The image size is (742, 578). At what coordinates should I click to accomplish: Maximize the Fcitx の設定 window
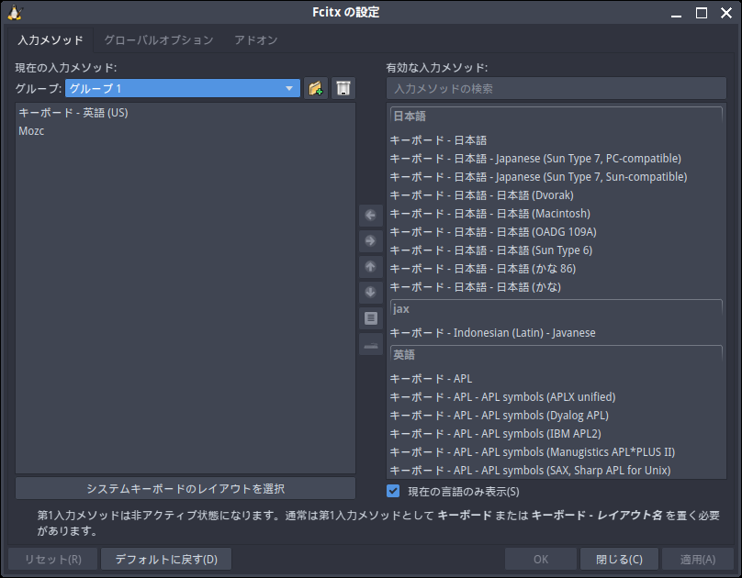coord(702,13)
